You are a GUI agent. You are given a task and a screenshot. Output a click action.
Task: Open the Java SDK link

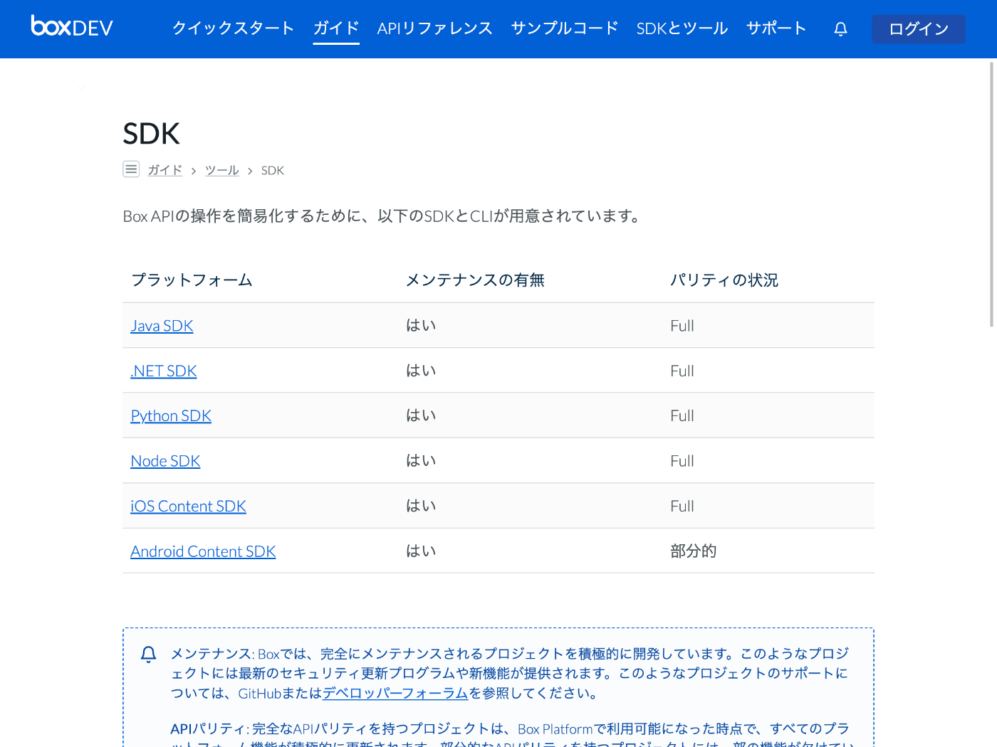coord(162,326)
